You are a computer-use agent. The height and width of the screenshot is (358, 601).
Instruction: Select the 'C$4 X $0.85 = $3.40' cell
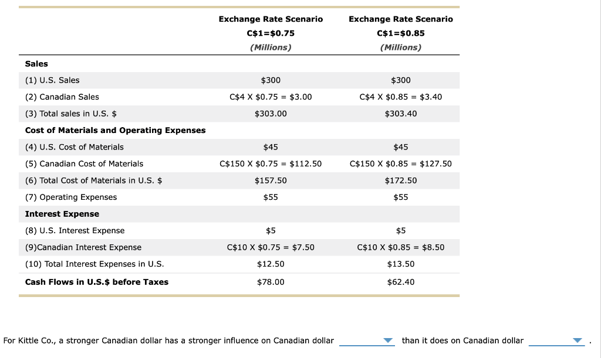(401, 97)
